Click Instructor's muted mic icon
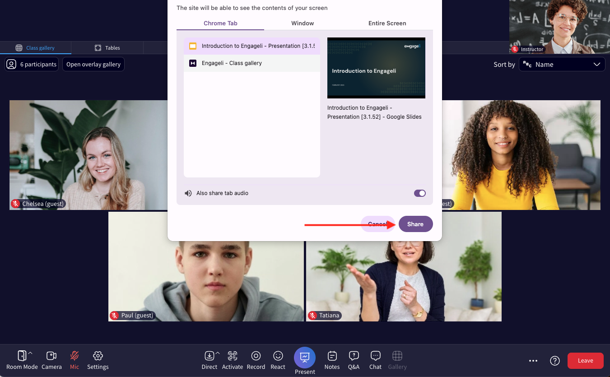Viewport: 610px width, 377px height. (x=515, y=49)
